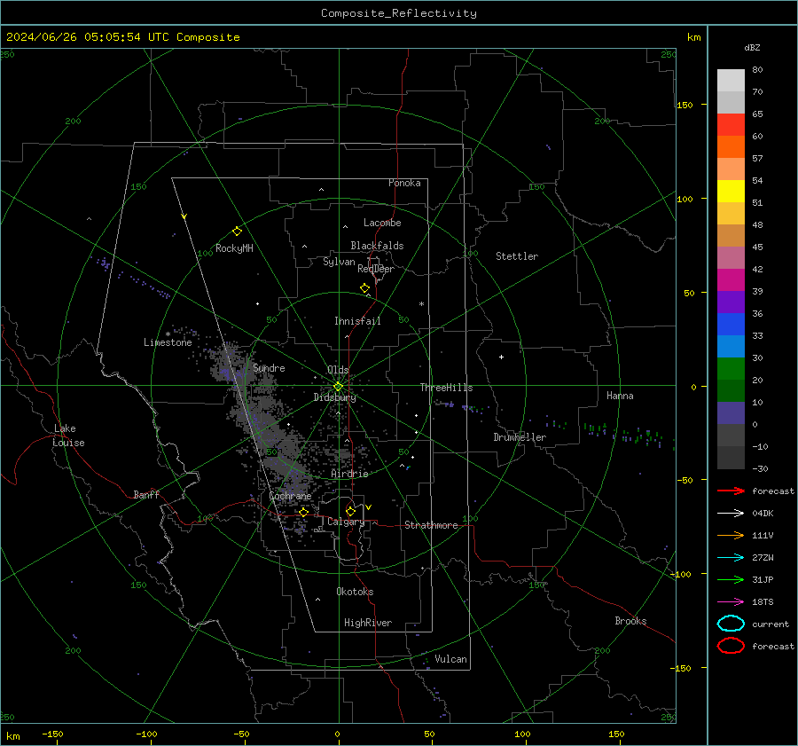
Task: Click the Lake Louise label
Action: coord(68,436)
